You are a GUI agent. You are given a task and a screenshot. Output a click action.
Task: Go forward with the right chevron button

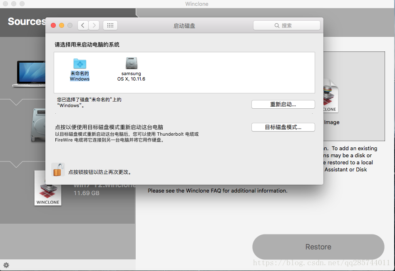[x=94, y=25]
